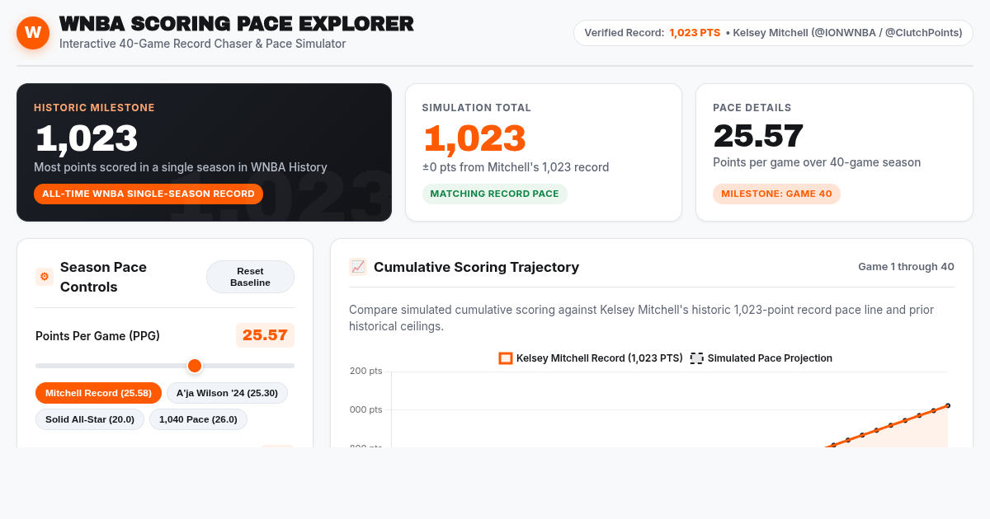Click the Milestone: Game 40 badge
Image resolution: width=990 pixels, height=519 pixels.
[x=776, y=194]
